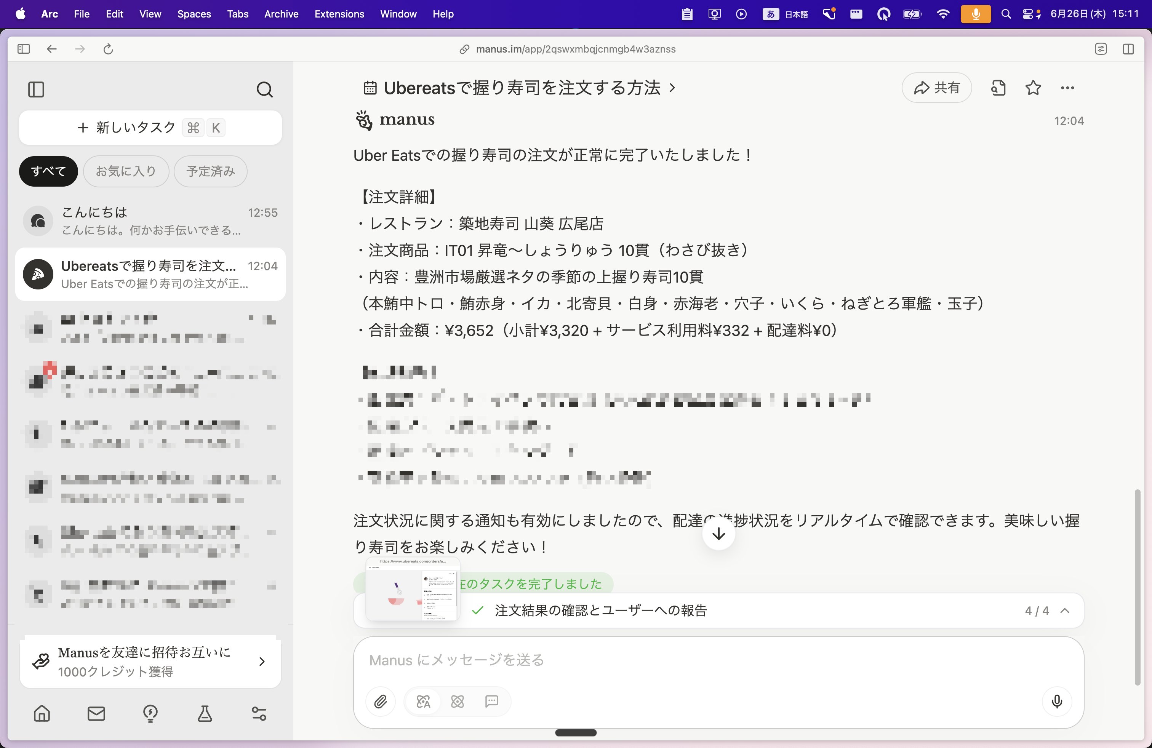Screen dimensions: 1152x748
Task: Expand the task title chevron
Action: pos(672,88)
